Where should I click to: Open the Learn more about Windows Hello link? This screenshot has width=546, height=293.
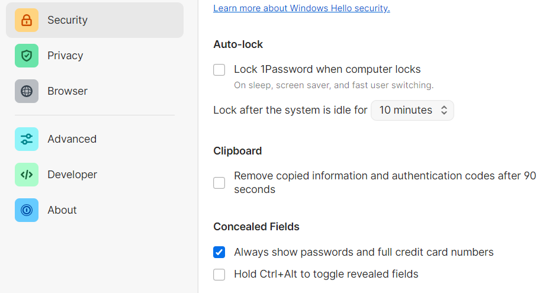click(301, 8)
